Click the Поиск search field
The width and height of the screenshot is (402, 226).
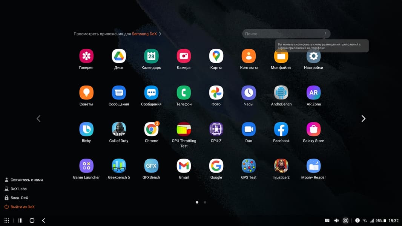(x=286, y=34)
